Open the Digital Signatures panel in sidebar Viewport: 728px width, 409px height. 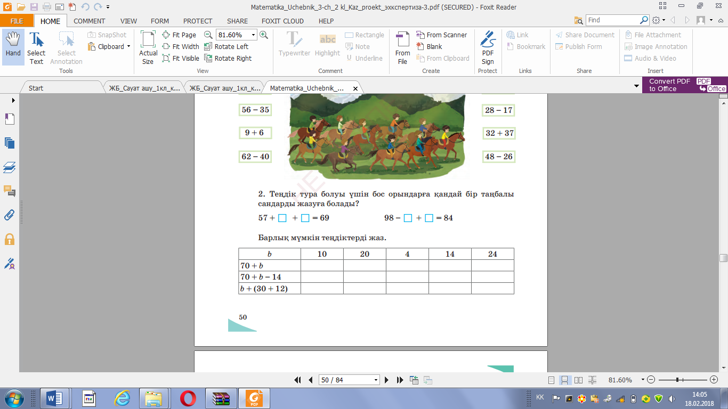tap(10, 263)
